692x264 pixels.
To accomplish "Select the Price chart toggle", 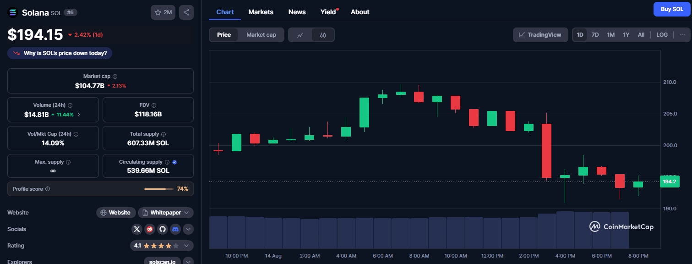I will pos(224,35).
